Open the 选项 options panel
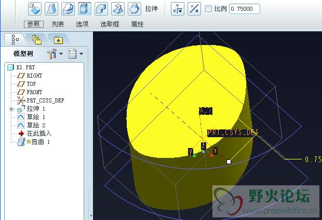 pyautogui.click(x=82, y=24)
